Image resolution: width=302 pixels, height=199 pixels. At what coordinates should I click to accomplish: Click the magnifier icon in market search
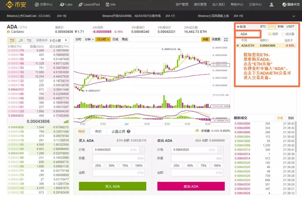[x=238, y=34]
